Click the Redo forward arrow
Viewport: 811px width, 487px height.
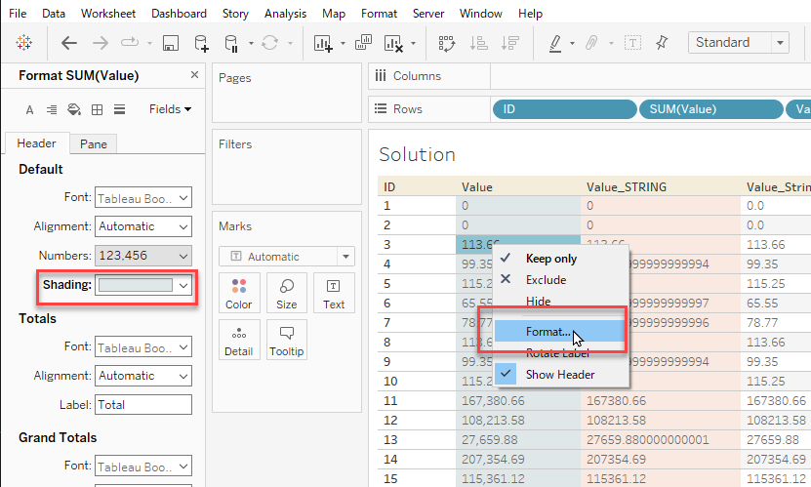[101, 43]
